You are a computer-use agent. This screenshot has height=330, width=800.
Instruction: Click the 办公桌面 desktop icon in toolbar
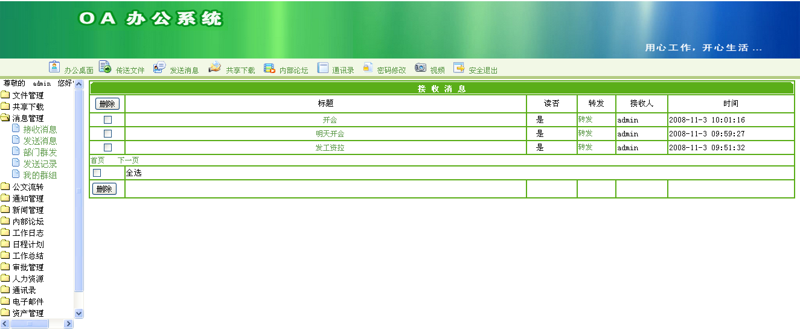click(54, 67)
